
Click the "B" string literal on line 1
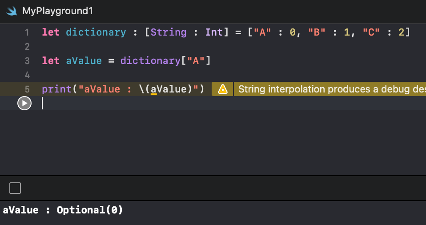click(x=317, y=32)
